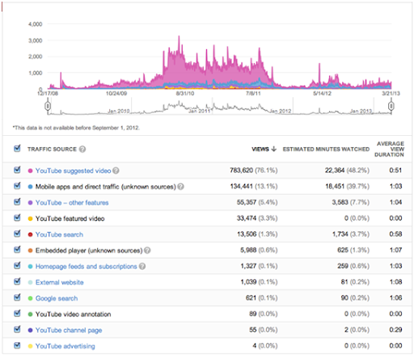This screenshot has height=355, width=414.
Task: Click the data not available before September note
Action: [76, 128]
